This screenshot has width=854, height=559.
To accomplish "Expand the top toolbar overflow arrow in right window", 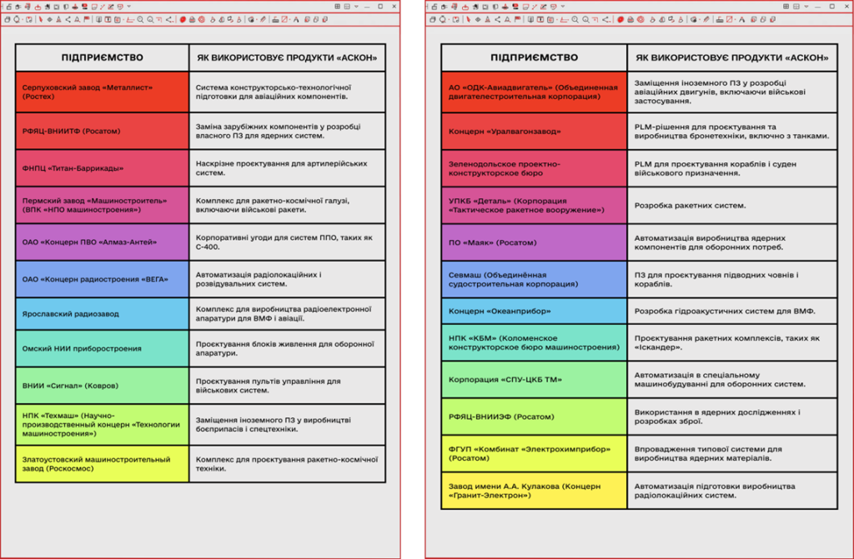I will 563,6.
